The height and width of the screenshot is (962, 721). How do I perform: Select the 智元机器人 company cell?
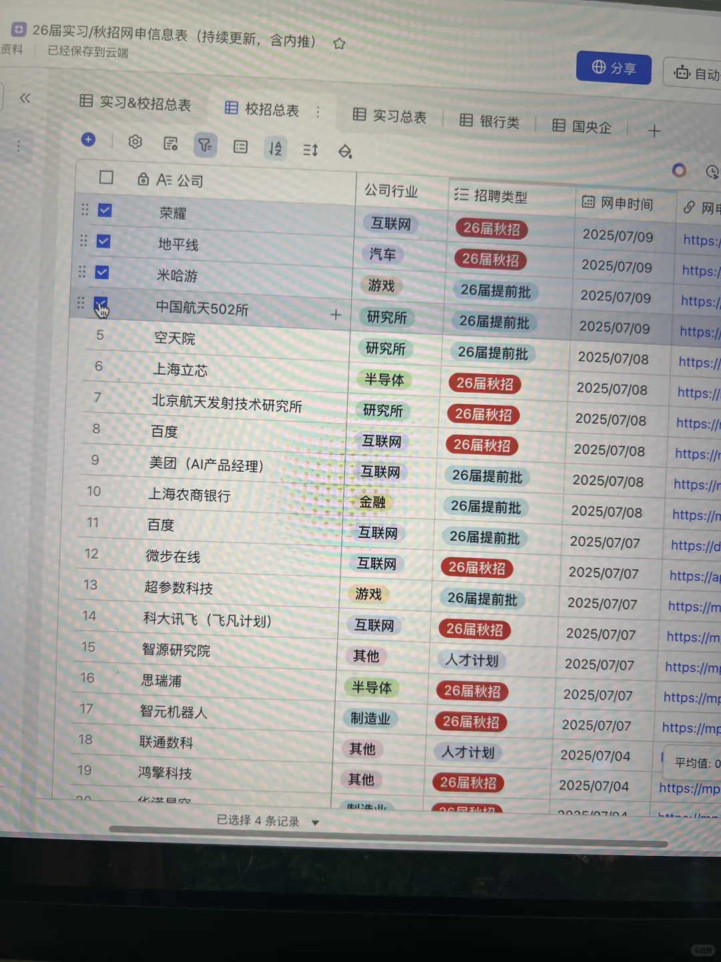click(174, 711)
